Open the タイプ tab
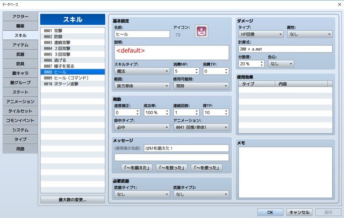 pos(20,139)
